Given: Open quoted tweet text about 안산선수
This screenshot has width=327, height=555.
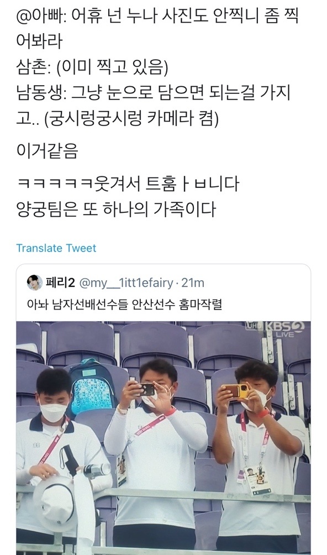Looking at the screenshot, I should pyautogui.click(x=124, y=304).
